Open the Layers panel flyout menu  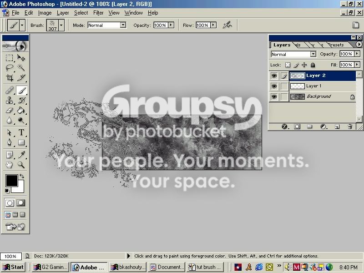359,44
